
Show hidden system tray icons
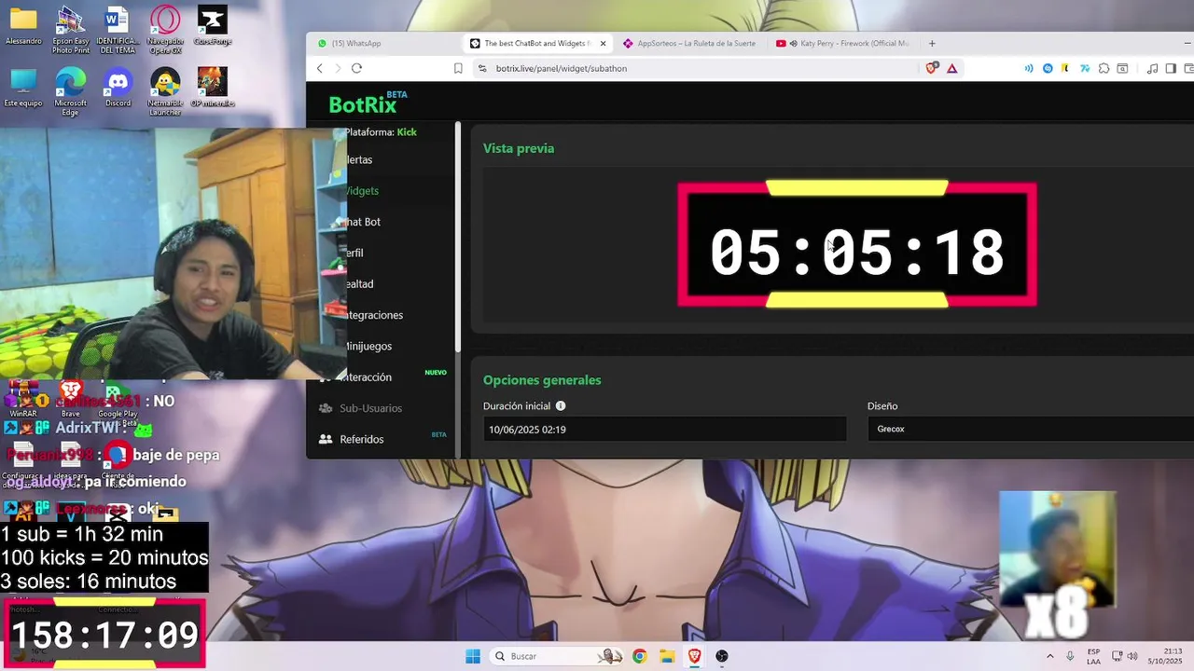[x=1050, y=656]
